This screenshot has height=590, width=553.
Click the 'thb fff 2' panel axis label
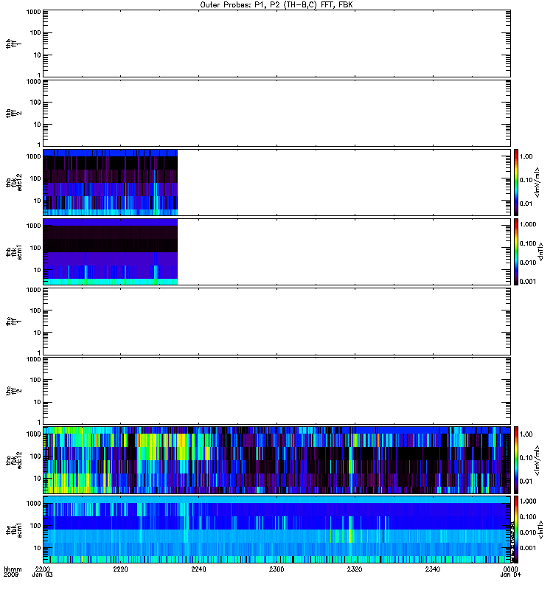coord(13,114)
